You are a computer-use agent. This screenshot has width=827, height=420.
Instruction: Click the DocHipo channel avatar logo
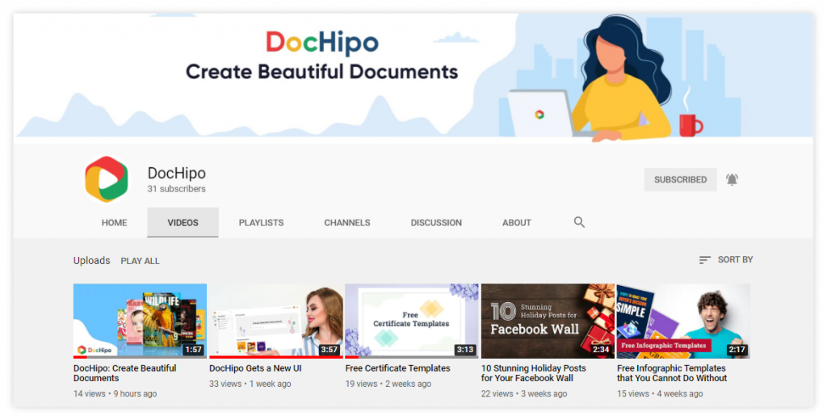click(107, 179)
